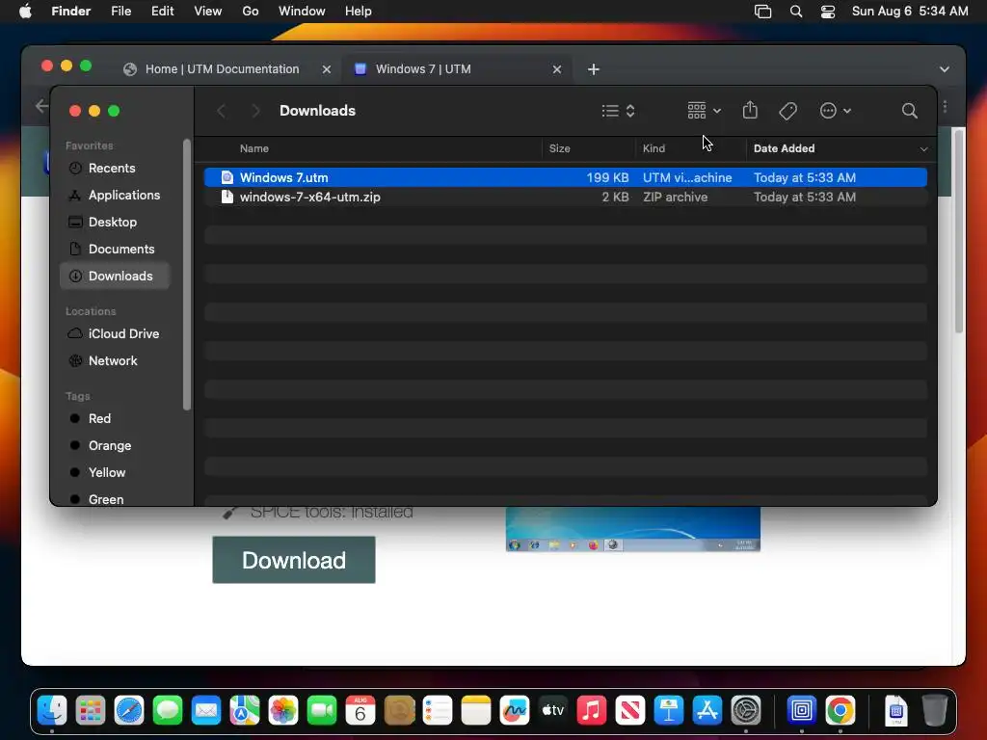
Task: Click the Tags icon in Finder toolbar
Action: [788, 112]
